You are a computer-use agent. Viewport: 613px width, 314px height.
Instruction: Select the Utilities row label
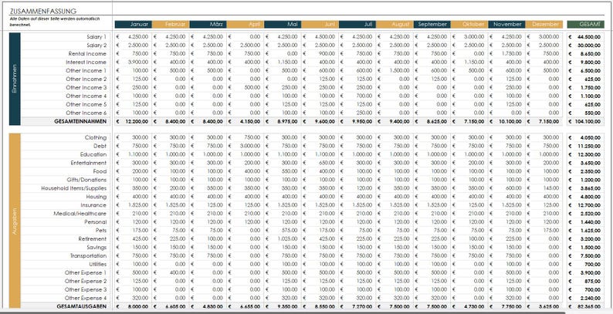98,265
